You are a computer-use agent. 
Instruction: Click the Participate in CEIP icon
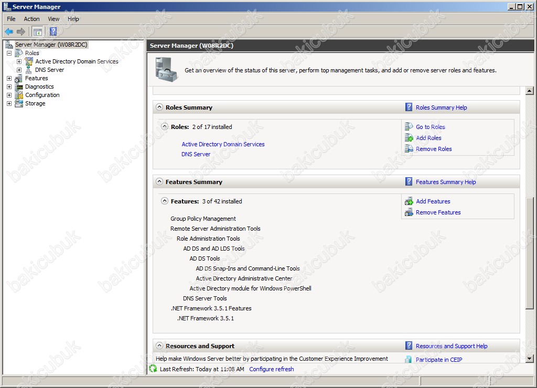tap(409, 359)
